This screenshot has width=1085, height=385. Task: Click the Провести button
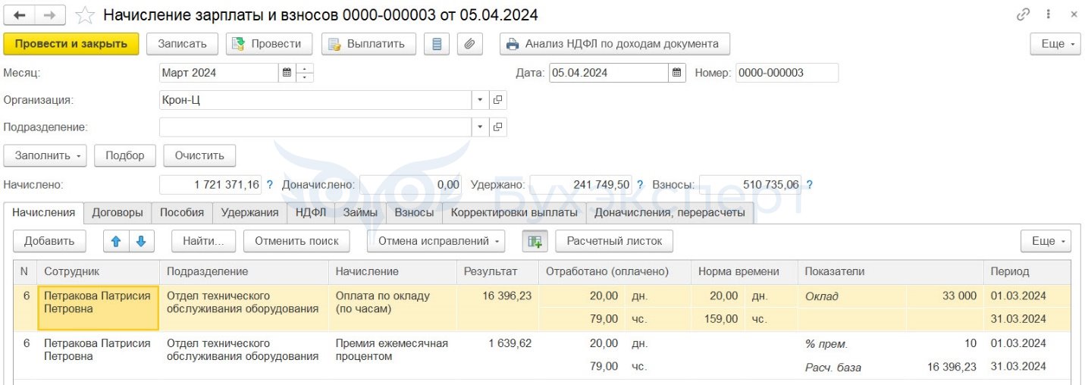(x=268, y=44)
